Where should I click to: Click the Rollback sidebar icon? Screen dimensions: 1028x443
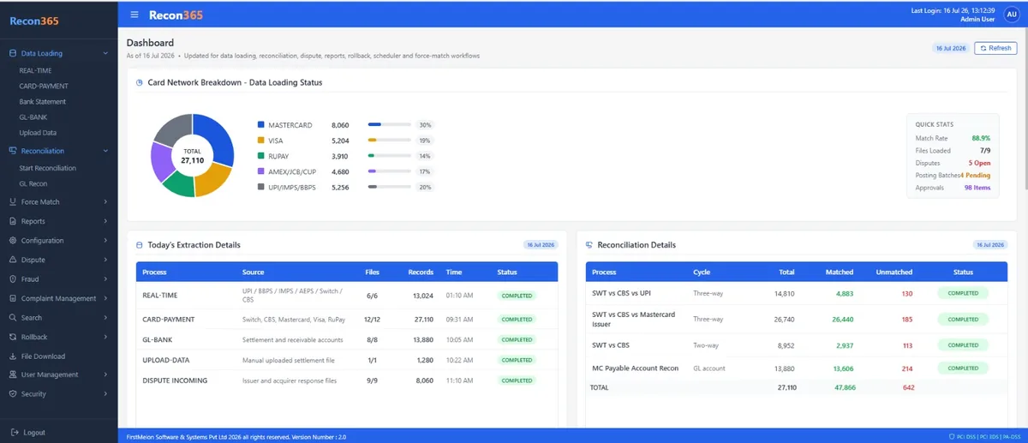click(13, 337)
